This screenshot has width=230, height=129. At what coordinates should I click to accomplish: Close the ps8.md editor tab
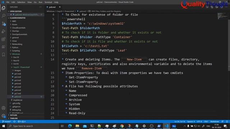coord(60,7)
